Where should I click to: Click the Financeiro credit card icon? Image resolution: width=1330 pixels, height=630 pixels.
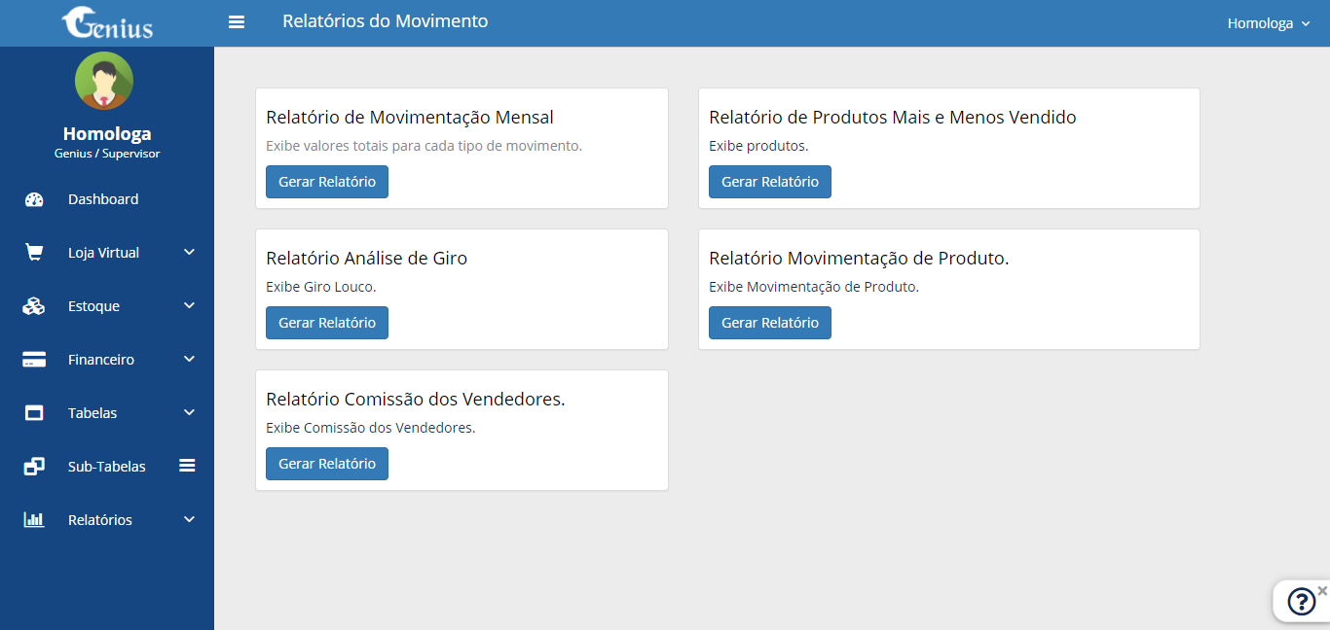34,360
